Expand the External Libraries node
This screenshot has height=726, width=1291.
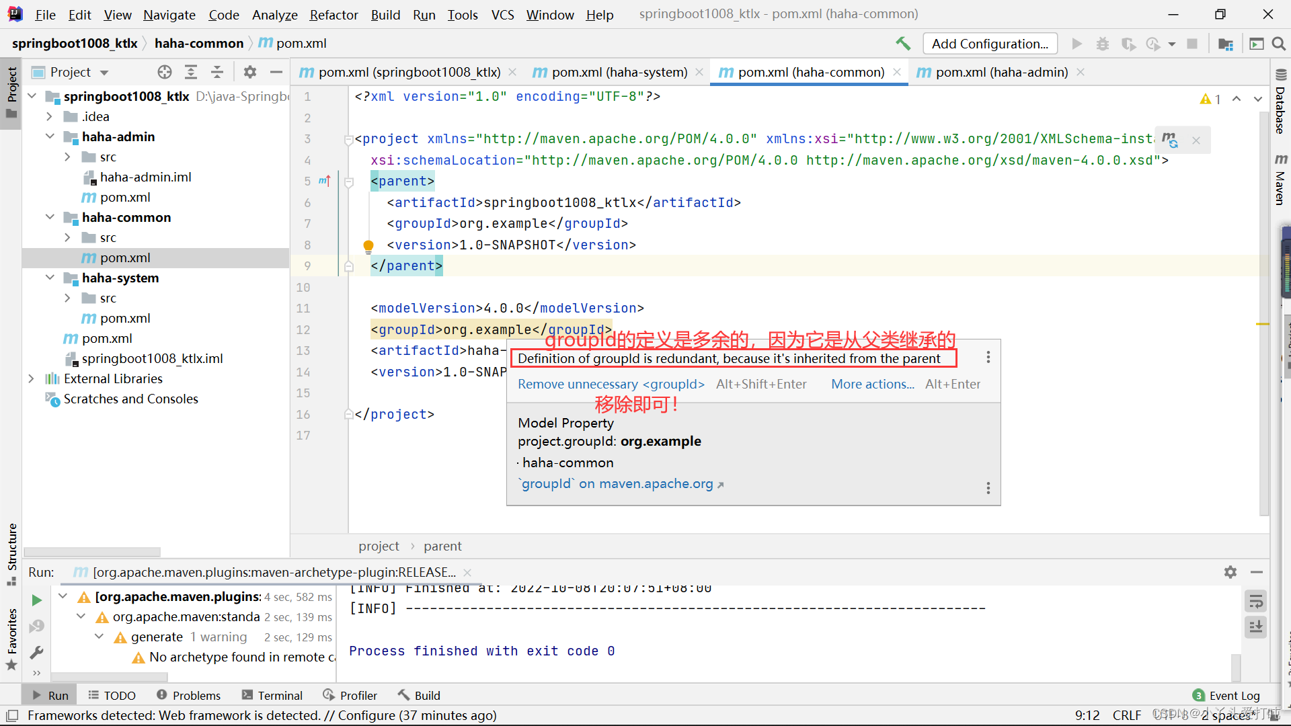[x=32, y=378]
